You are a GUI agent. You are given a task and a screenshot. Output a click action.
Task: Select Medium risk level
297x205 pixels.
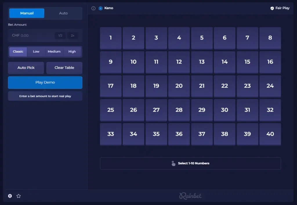coord(54,52)
